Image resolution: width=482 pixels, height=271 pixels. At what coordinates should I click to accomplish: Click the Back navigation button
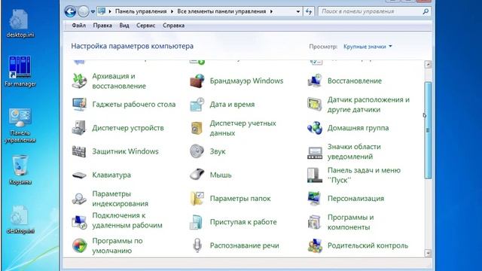tap(70, 12)
